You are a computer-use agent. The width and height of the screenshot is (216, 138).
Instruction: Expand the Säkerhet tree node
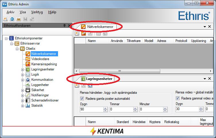[22, 90]
